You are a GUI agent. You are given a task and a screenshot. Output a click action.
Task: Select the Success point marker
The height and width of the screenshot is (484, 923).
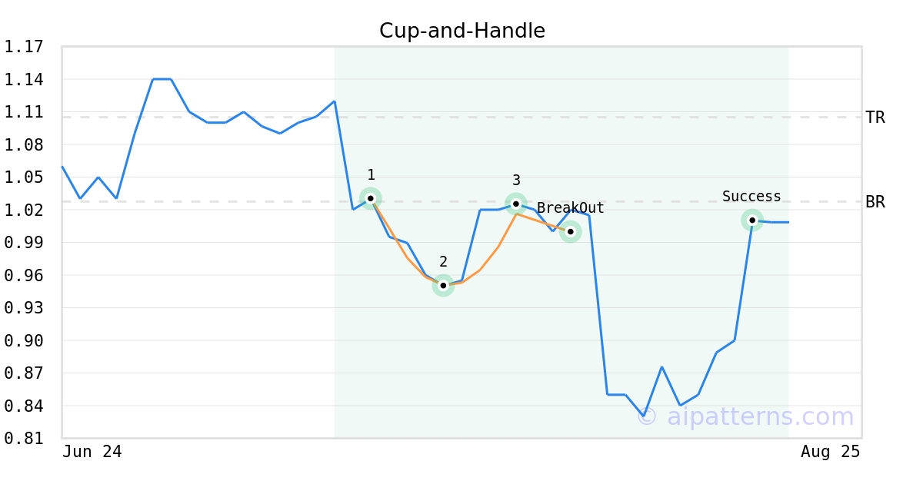pyautogui.click(x=752, y=220)
